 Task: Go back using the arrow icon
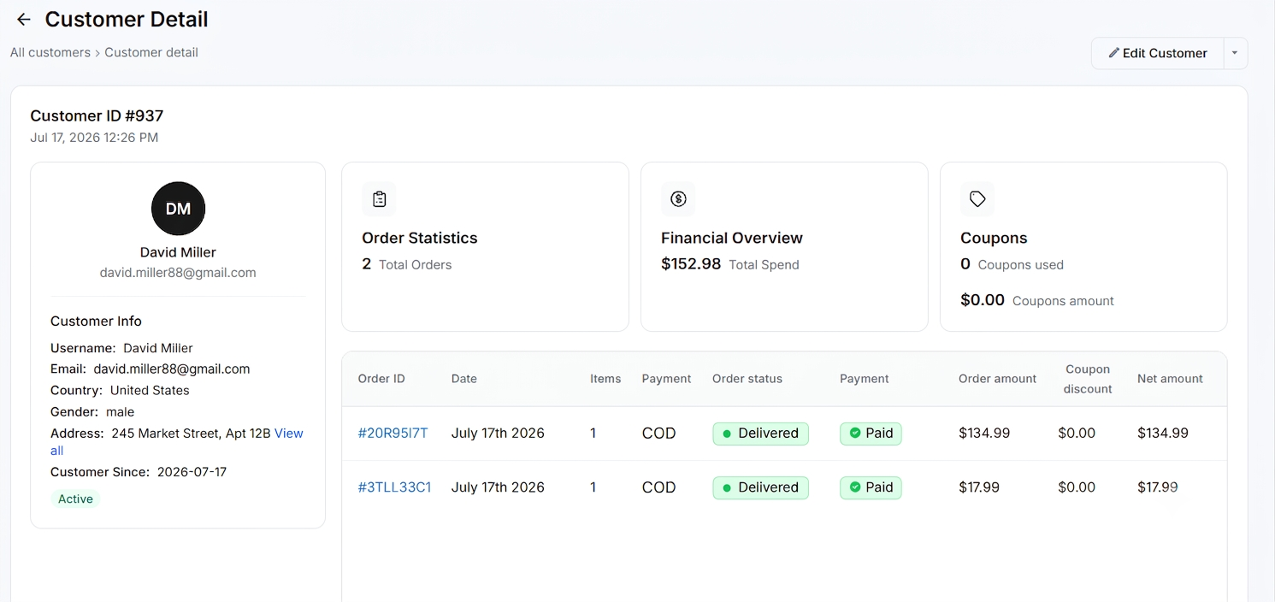tap(24, 20)
